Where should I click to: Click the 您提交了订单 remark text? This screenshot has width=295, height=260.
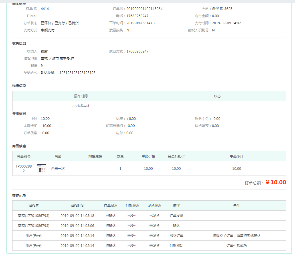pyautogui.click(x=237, y=236)
